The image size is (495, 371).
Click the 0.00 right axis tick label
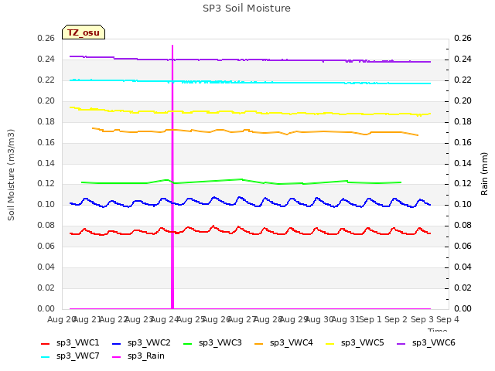(463, 308)
